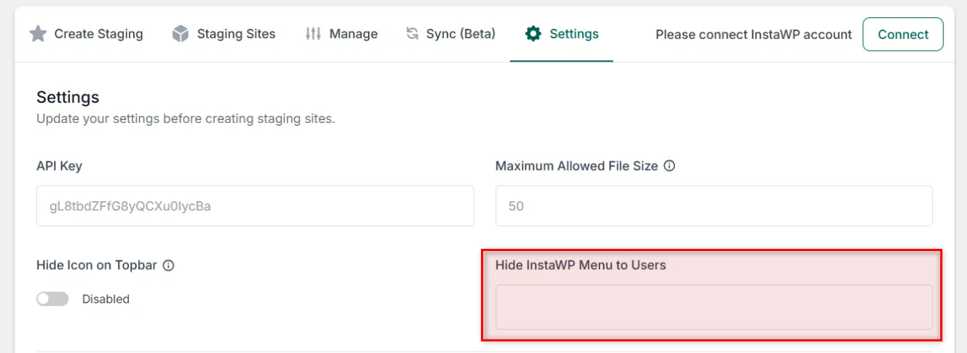Click the sliders icon beside Manage

tap(313, 33)
